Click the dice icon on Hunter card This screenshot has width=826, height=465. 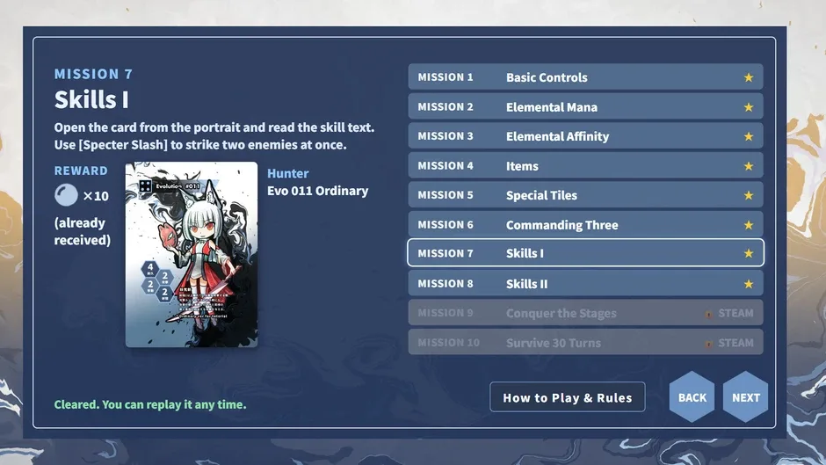coord(145,185)
